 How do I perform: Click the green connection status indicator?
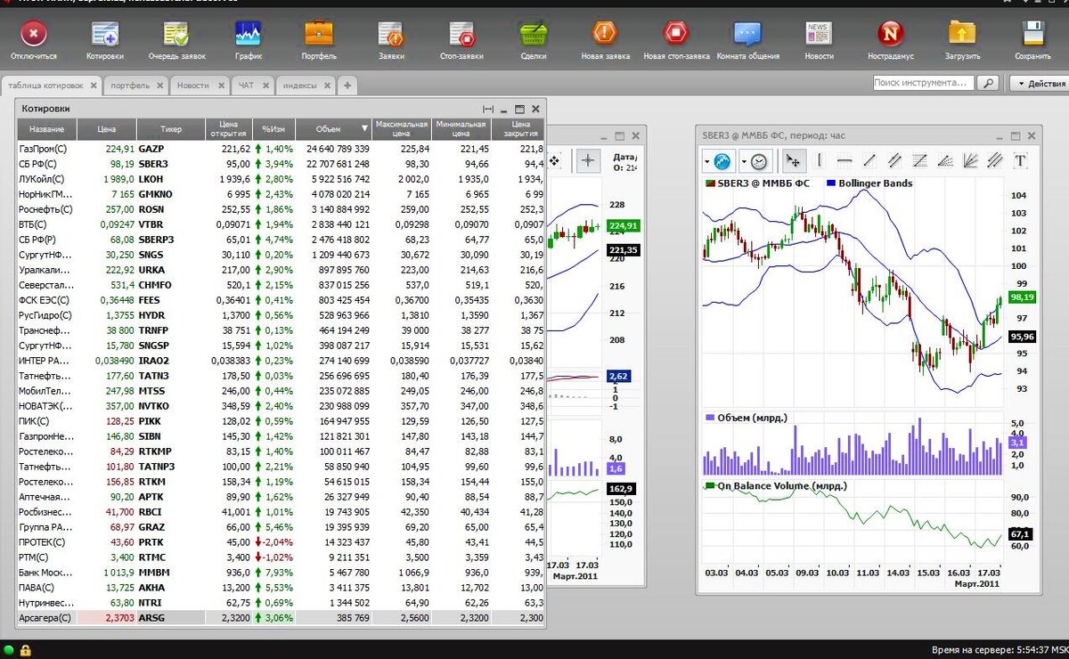point(9,650)
